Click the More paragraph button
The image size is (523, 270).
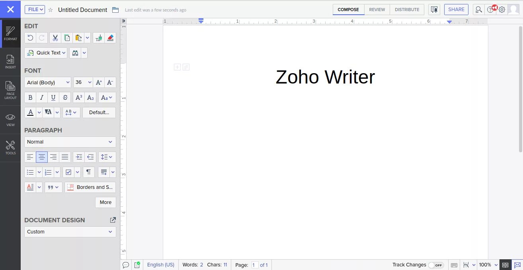[x=105, y=202]
